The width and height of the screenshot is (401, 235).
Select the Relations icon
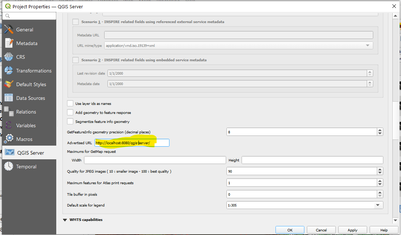[x=8, y=112]
